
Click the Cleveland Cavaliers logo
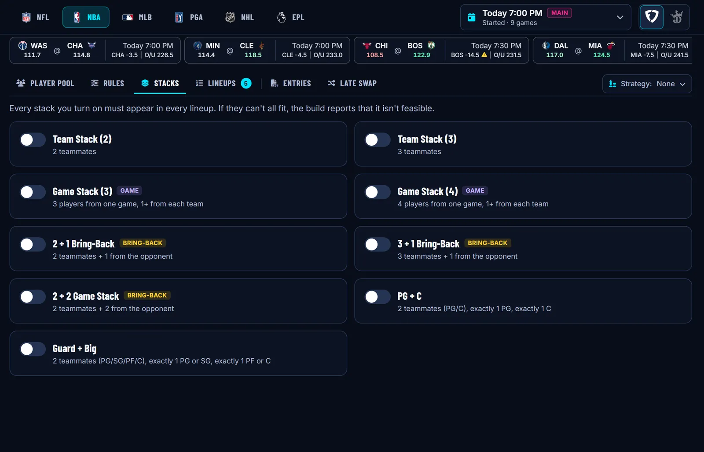click(x=262, y=45)
